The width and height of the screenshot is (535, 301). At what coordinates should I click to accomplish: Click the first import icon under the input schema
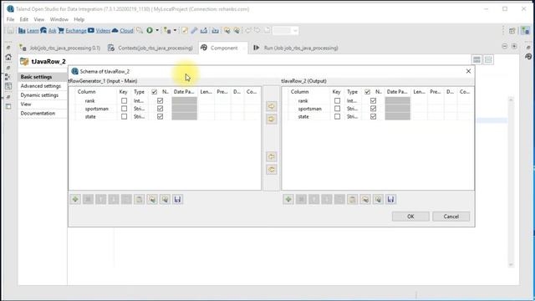pyautogui.click(x=152, y=199)
